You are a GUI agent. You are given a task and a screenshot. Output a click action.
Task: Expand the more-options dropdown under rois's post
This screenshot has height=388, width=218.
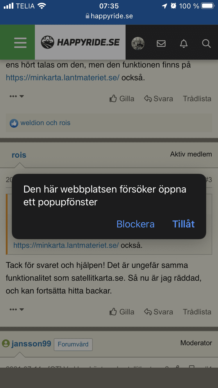point(16,309)
